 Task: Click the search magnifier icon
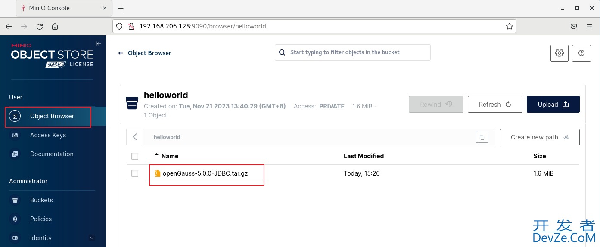[x=282, y=52]
